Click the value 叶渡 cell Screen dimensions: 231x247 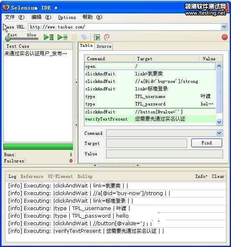(x=206, y=96)
